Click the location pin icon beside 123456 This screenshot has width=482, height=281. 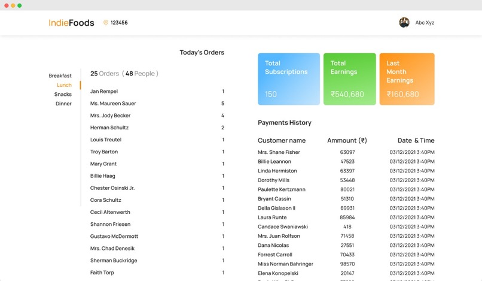click(x=106, y=23)
